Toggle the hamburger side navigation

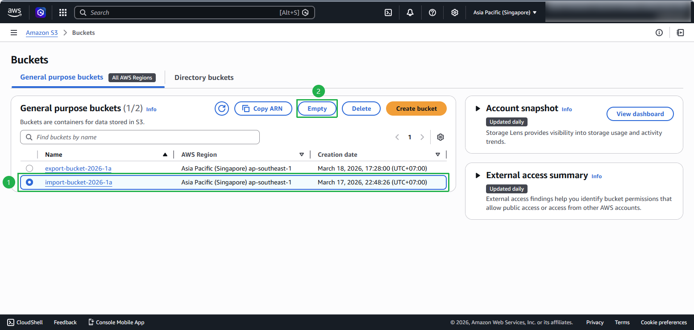(x=14, y=33)
